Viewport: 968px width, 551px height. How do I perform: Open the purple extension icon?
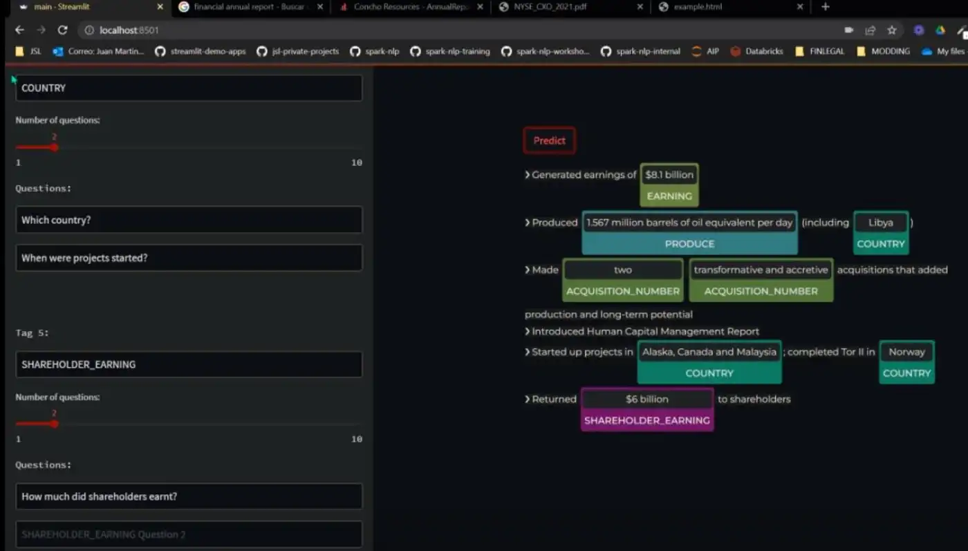[x=918, y=30]
